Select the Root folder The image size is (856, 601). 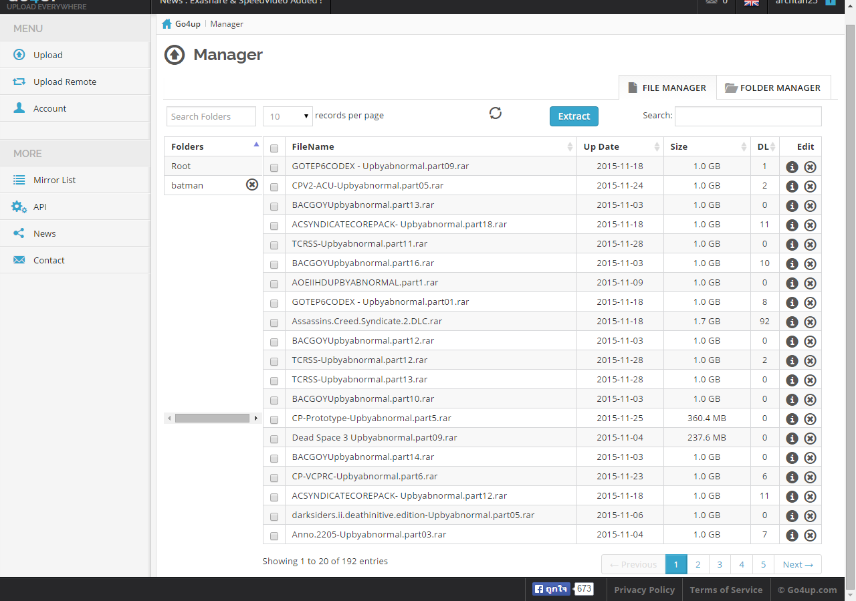[x=213, y=166]
